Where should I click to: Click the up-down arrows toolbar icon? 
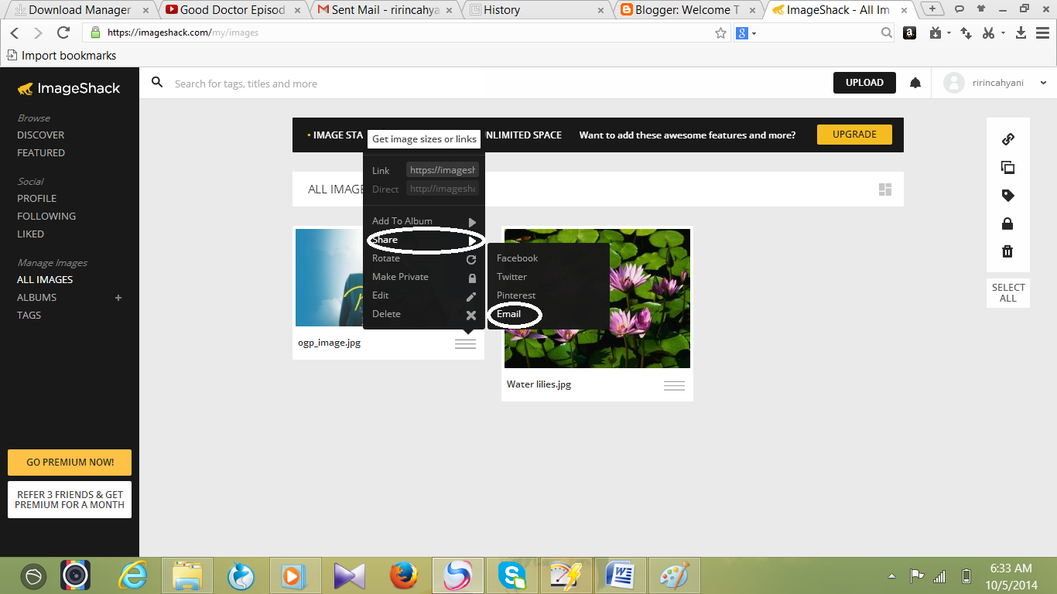(966, 32)
